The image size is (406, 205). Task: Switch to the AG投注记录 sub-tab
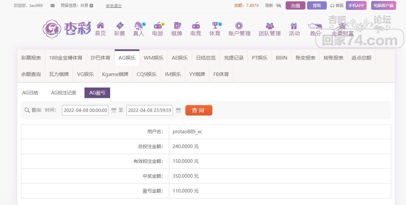coord(64,93)
